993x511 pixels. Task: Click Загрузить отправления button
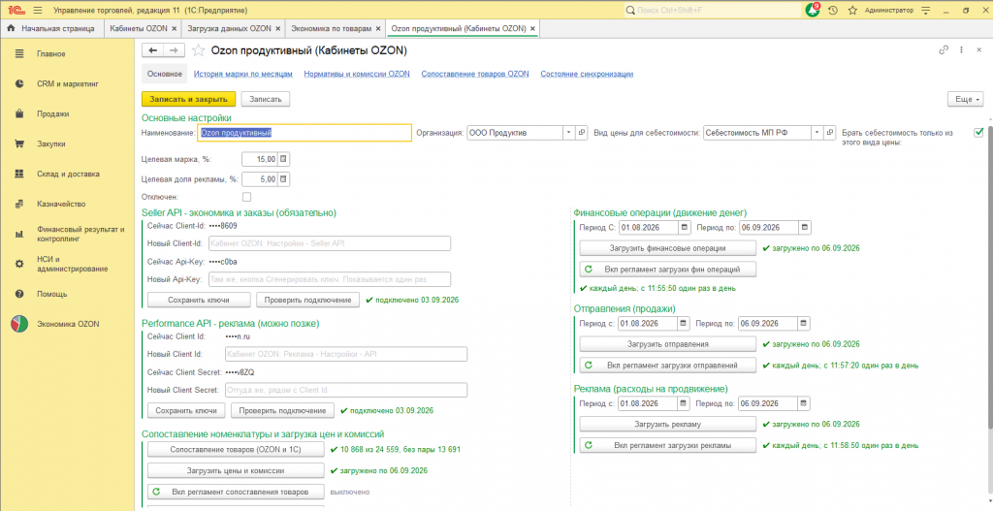[668, 344]
